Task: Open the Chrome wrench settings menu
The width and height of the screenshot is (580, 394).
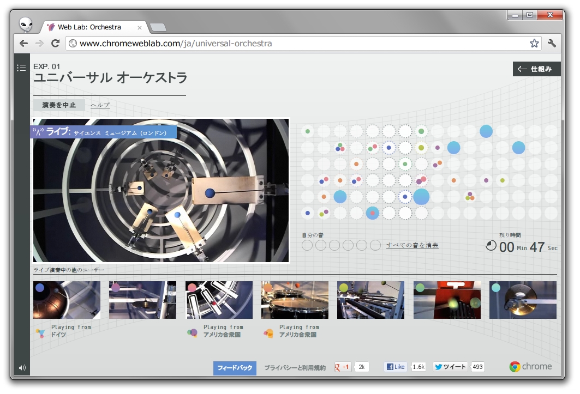Action: 552,43
